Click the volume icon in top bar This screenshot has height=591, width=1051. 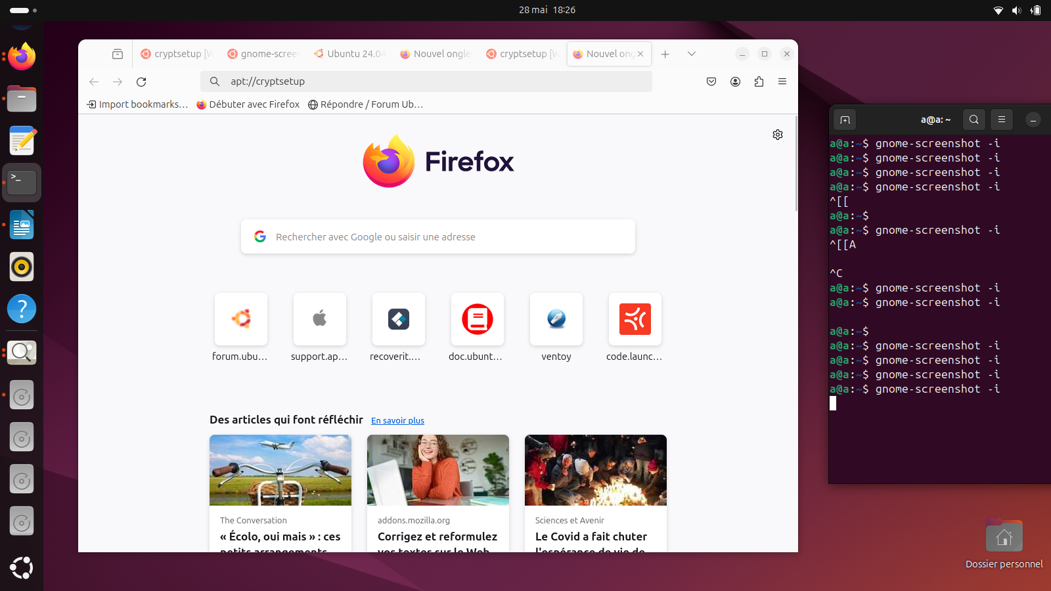tap(1017, 11)
